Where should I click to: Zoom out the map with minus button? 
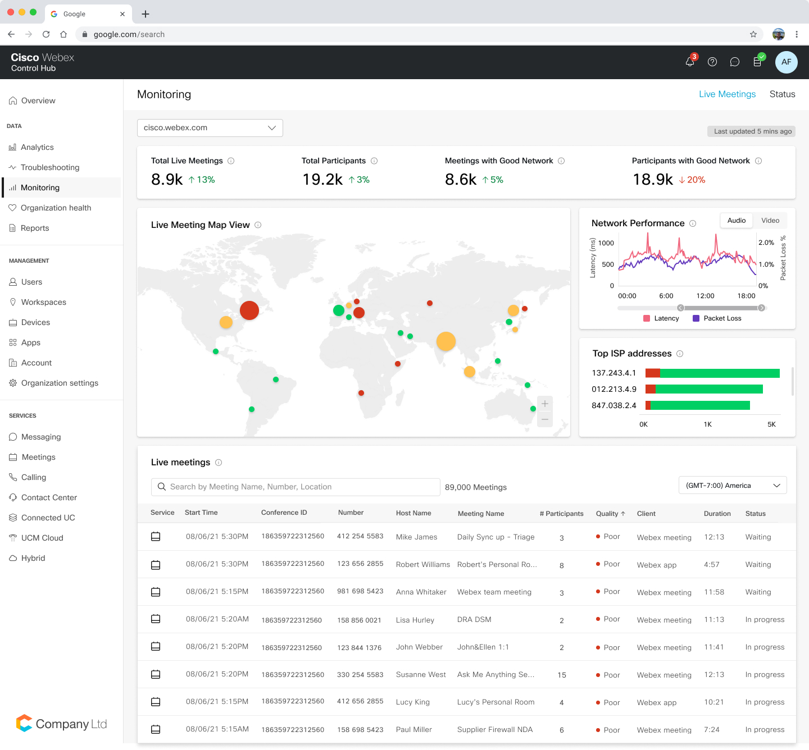544,419
